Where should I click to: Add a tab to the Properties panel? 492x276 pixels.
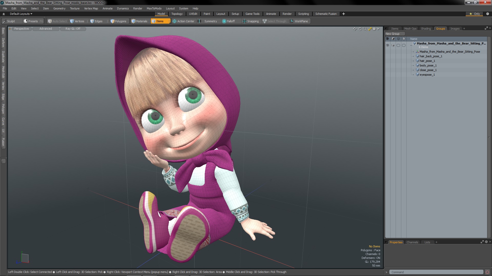(x=436, y=242)
